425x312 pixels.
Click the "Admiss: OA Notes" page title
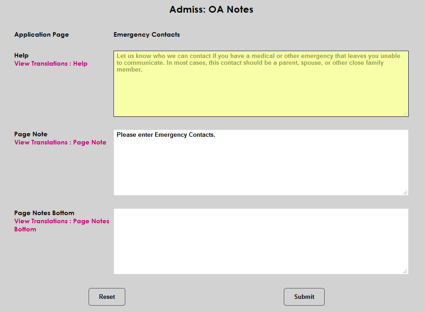pos(212,9)
